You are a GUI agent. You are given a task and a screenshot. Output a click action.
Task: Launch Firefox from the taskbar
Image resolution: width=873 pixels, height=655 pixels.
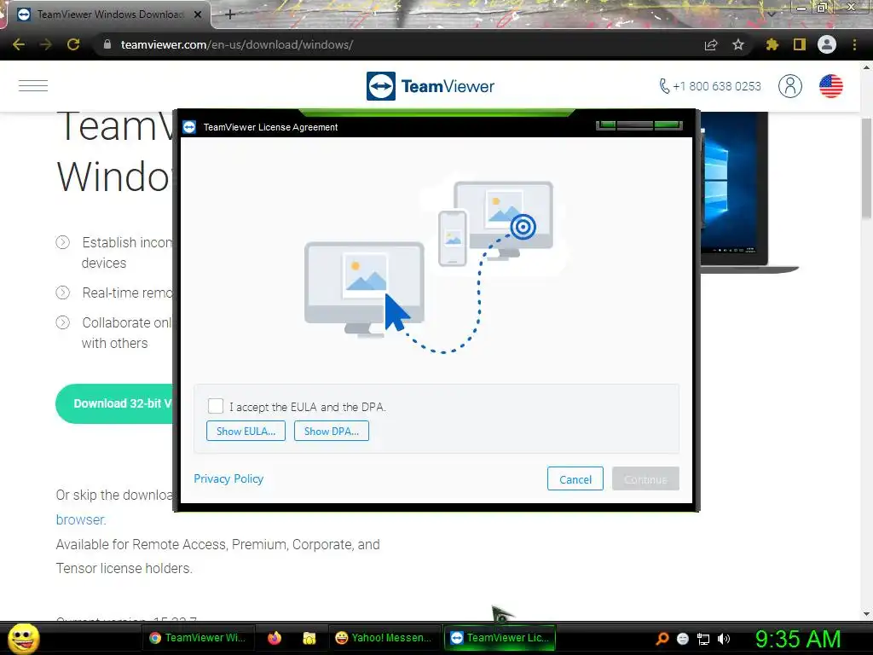[275, 638]
